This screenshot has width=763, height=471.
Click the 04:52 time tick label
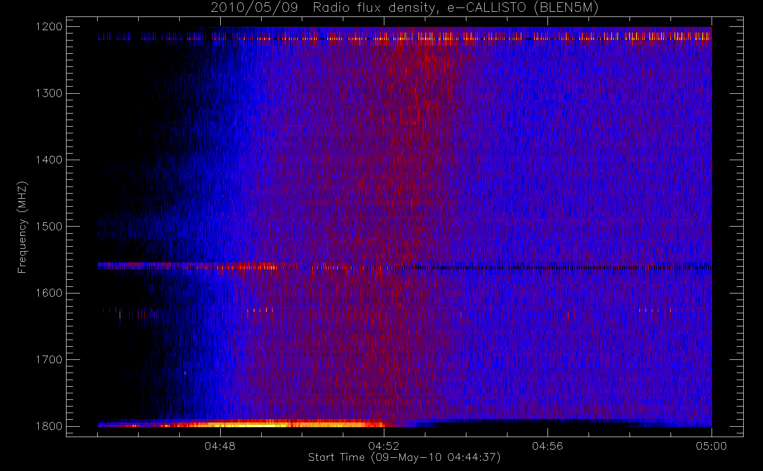[384, 446]
